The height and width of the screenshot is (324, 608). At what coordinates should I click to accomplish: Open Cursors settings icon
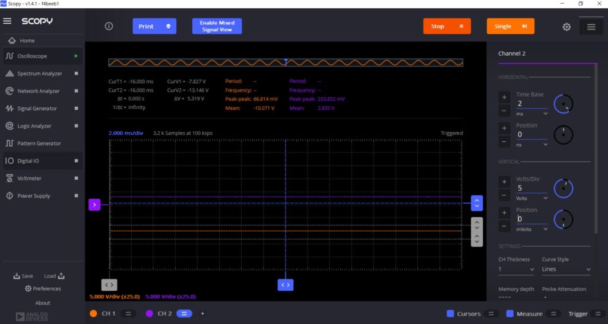[x=491, y=313]
